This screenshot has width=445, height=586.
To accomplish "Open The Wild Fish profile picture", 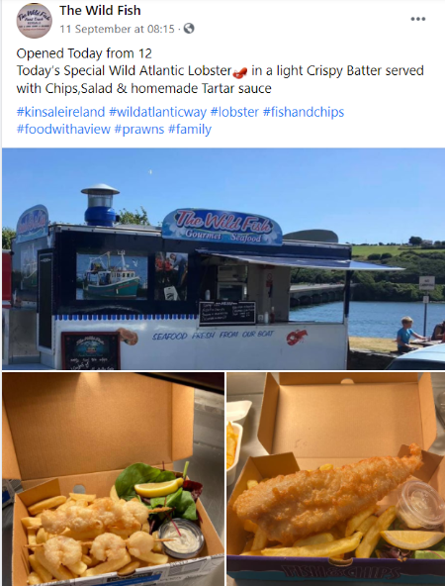I will (35, 20).
